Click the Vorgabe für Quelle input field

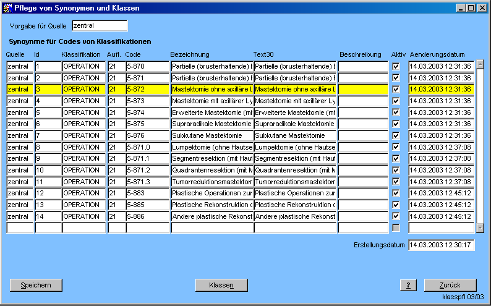point(99,26)
